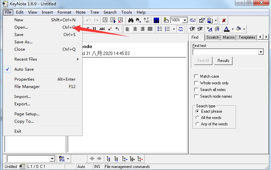Open the Format menu
This screenshot has width=271, height=170.
[64, 12]
